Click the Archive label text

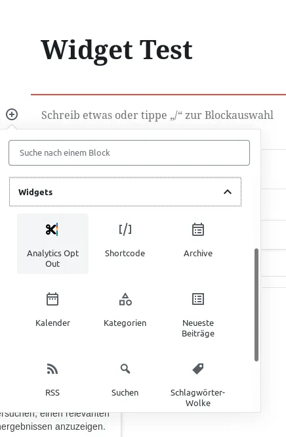pos(198,254)
